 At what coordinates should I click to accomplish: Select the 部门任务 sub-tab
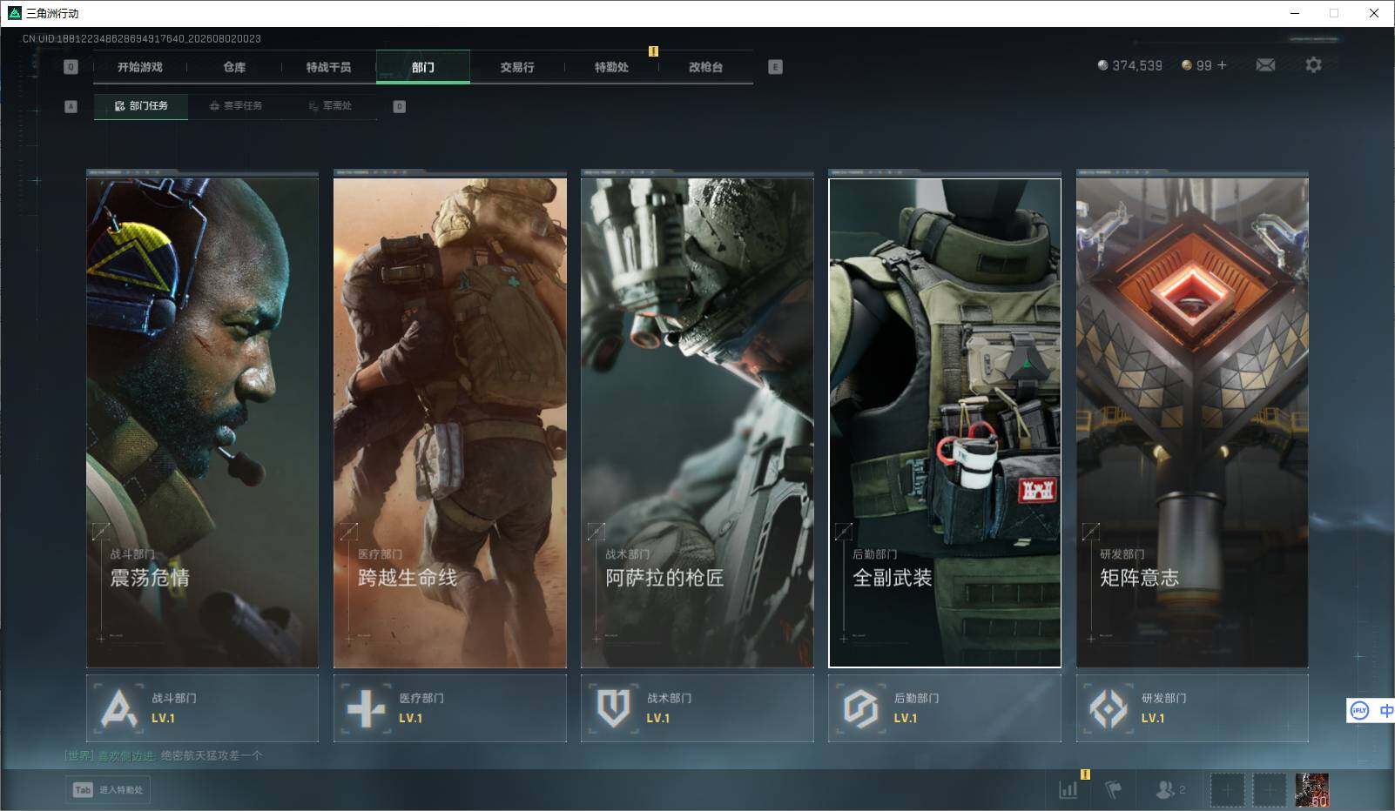(141, 106)
